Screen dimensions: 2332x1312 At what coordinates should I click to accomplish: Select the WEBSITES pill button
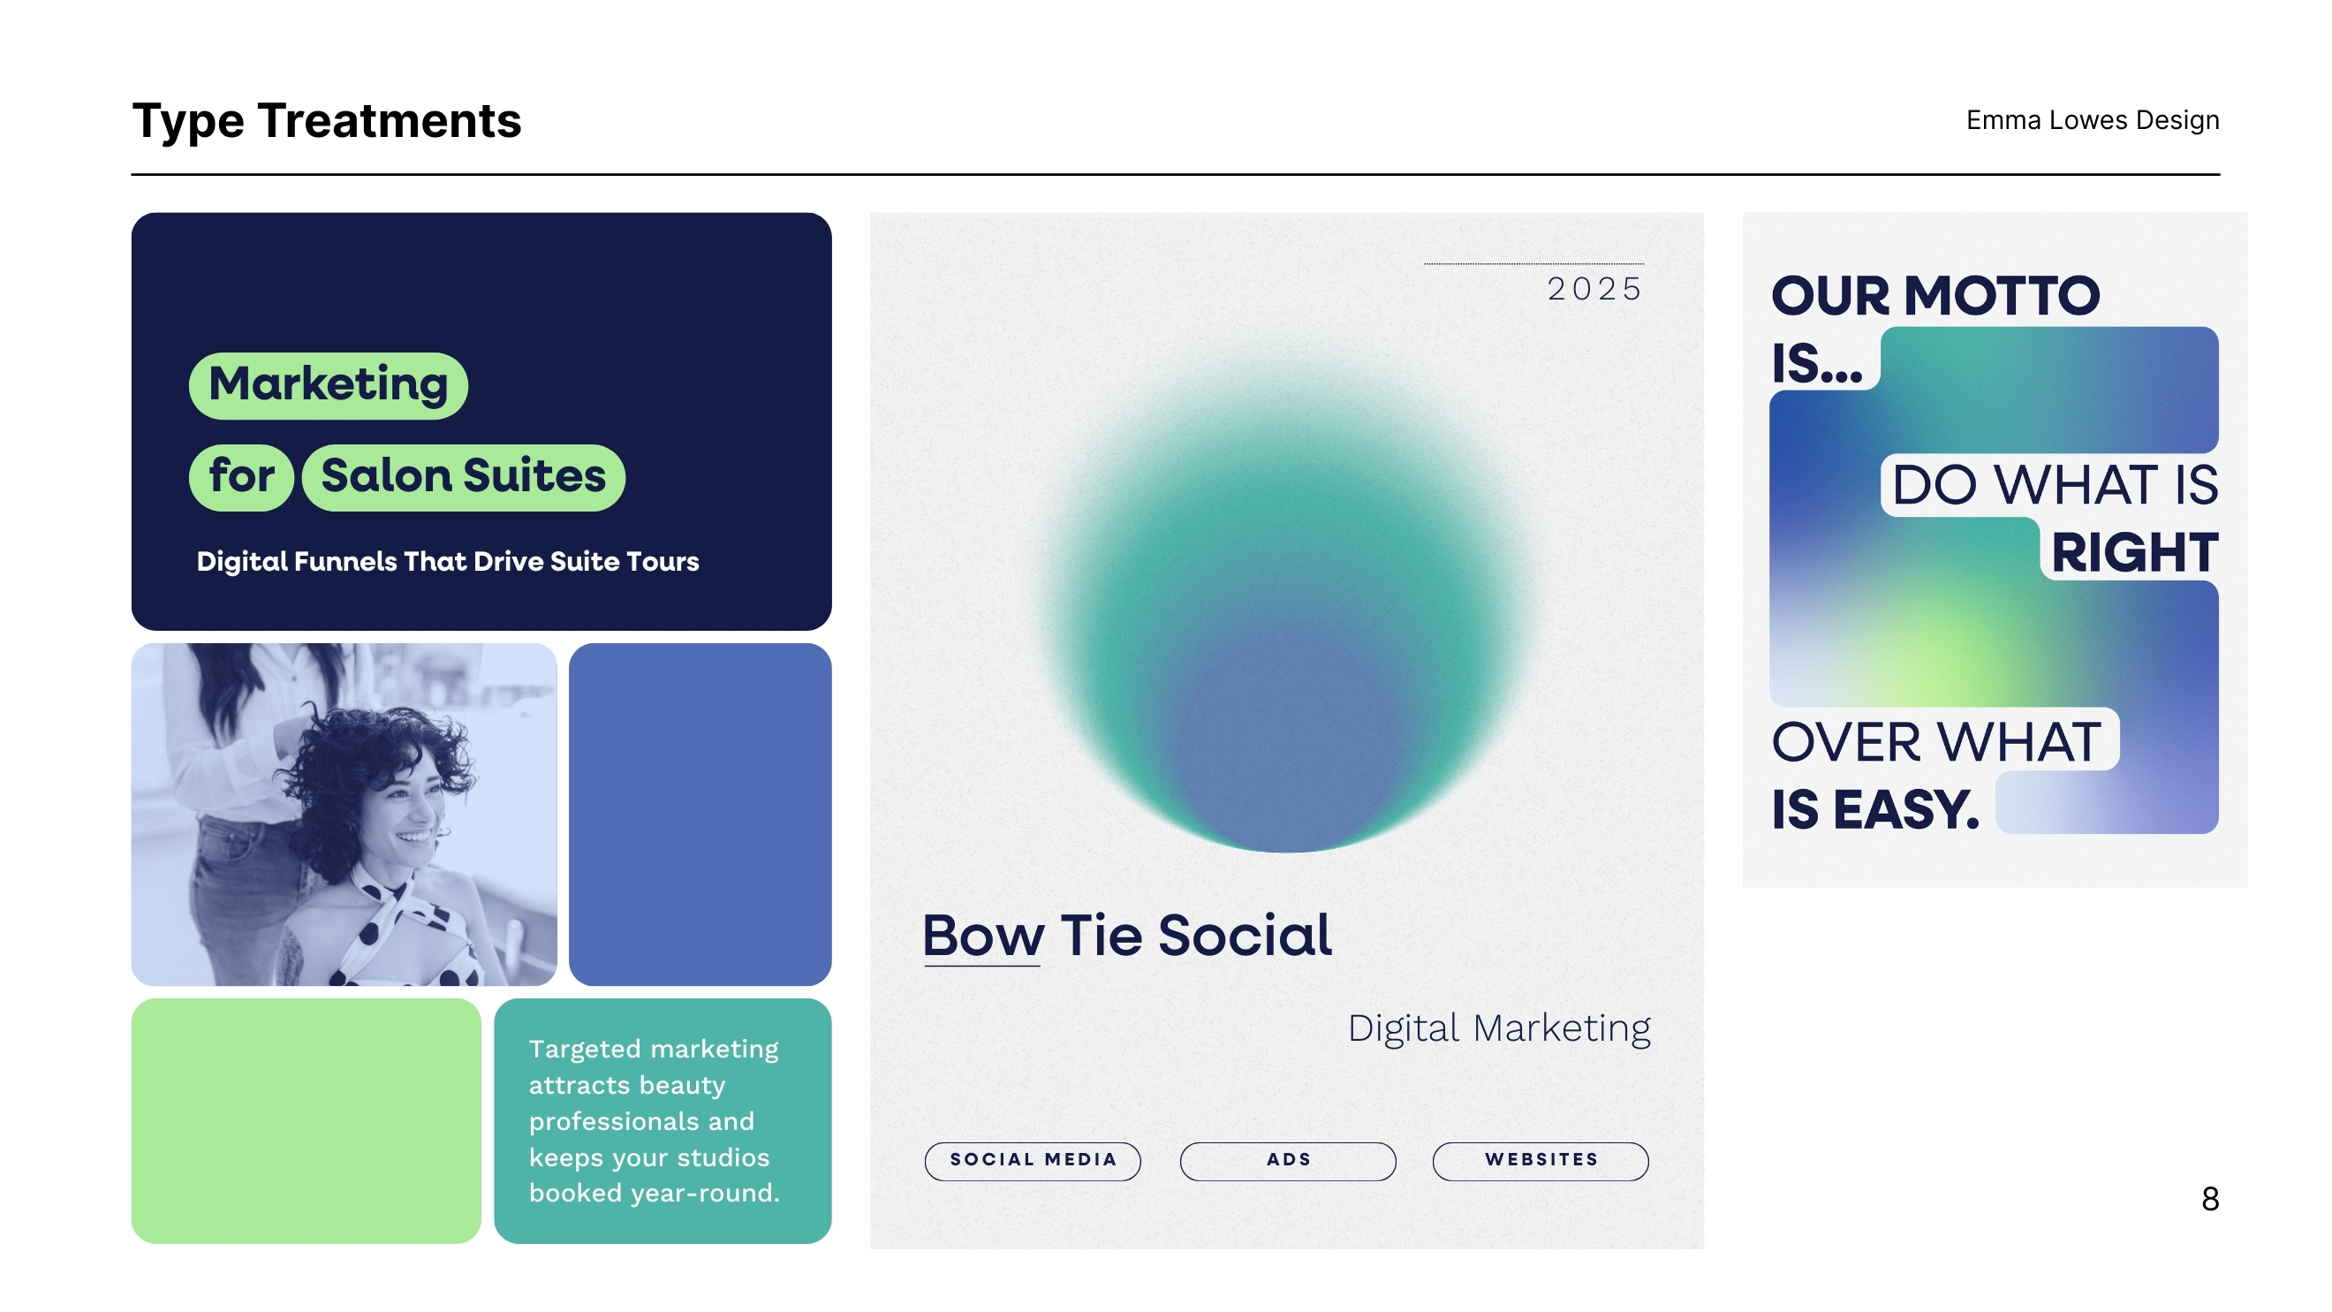pos(1540,1160)
